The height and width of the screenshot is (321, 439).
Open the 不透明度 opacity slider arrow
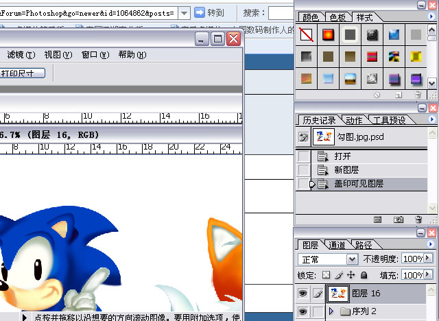[428, 258]
